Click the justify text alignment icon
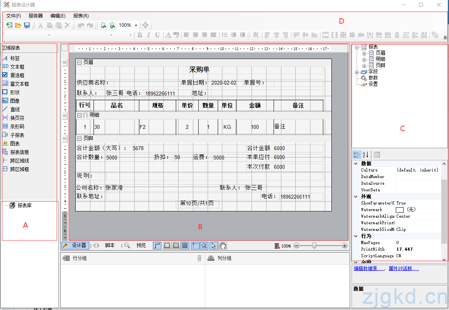 coord(213,35)
